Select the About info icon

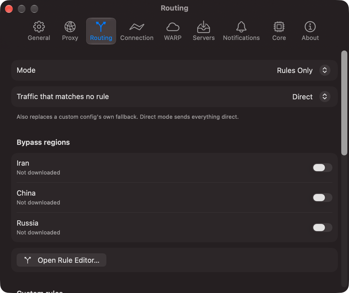point(310,27)
